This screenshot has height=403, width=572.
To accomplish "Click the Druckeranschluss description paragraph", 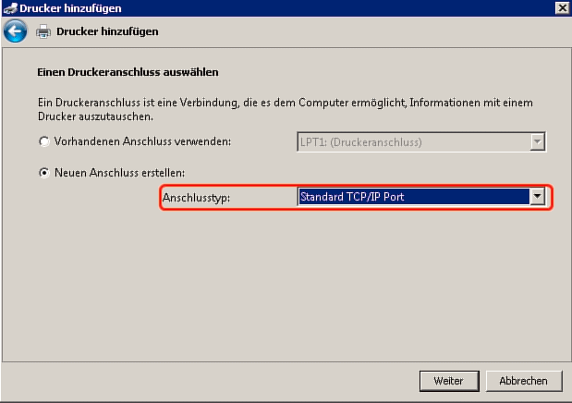I will click(x=286, y=109).
